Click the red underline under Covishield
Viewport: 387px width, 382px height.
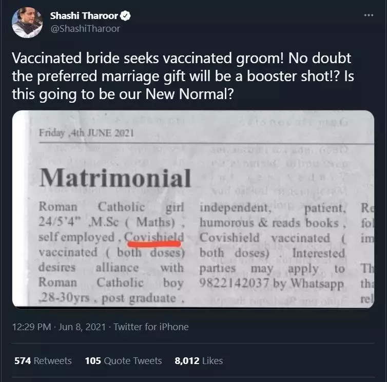pos(154,244)
